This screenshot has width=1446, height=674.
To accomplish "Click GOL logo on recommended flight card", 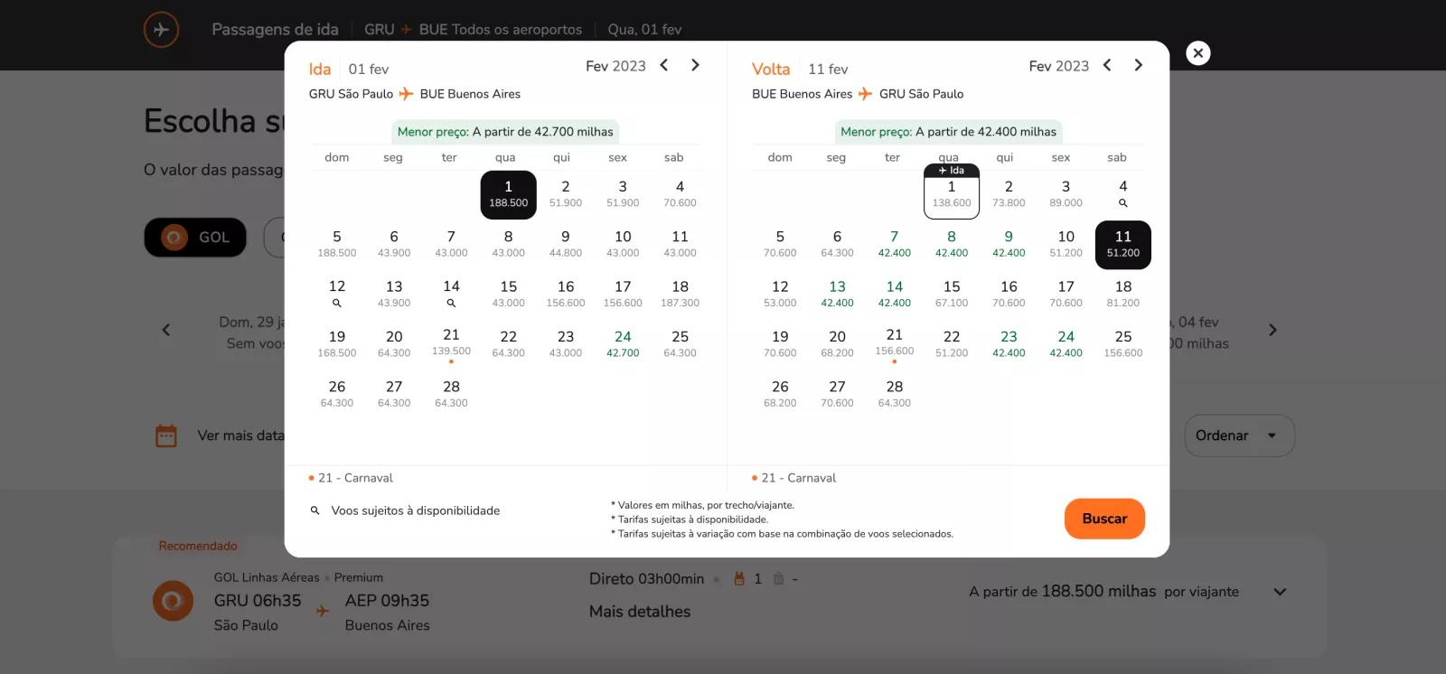I will (173, 601).
